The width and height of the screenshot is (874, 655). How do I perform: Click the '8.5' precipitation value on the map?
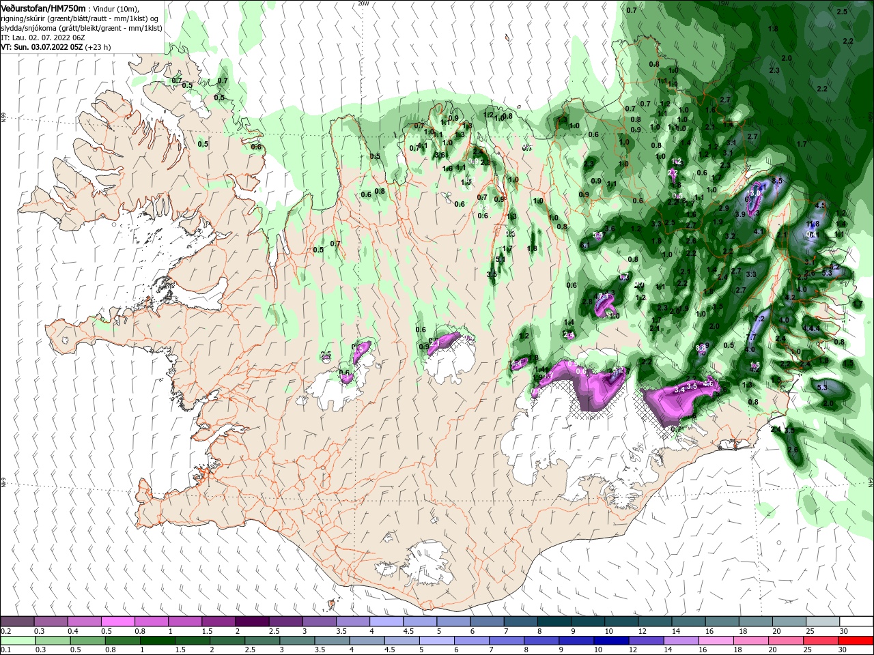coord(776,181)
